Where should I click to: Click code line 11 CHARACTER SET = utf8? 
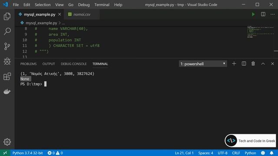[x=76, y=45]
